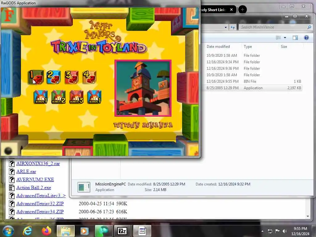Viewport: 316px width, 237px height.
Task: Click the file icon beside AVERNUM2.EXE
Action: tap(12, 180)
